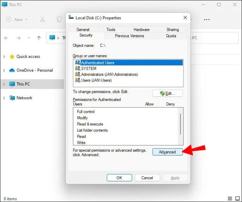
Task: Click the drive icon in the dialog title bar
Action: point(71,17)
